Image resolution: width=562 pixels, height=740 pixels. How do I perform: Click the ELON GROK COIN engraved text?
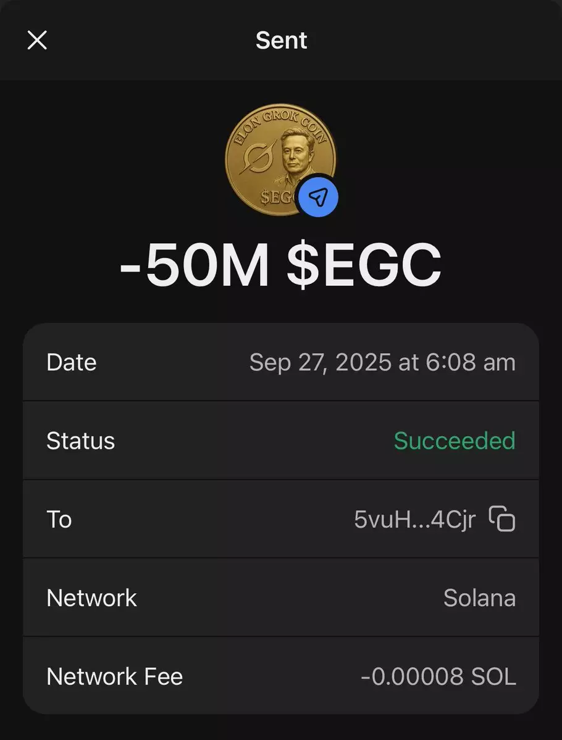point(281,123)
